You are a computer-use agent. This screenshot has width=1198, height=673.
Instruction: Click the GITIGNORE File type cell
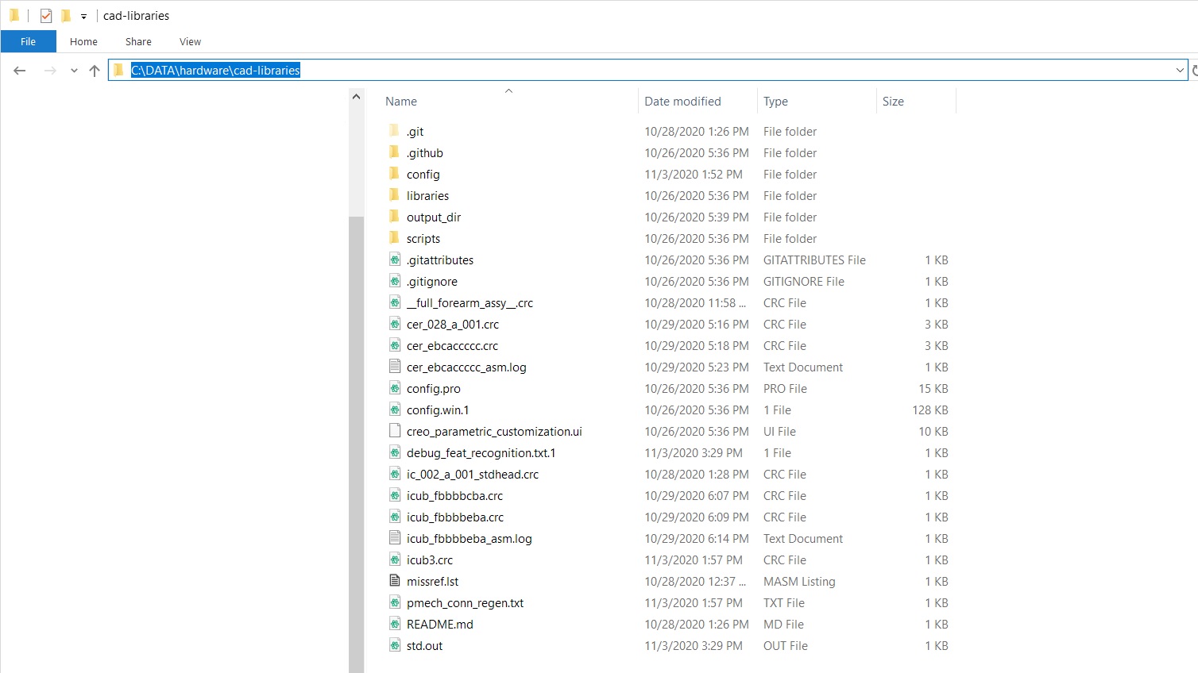(x=804, y=281)
